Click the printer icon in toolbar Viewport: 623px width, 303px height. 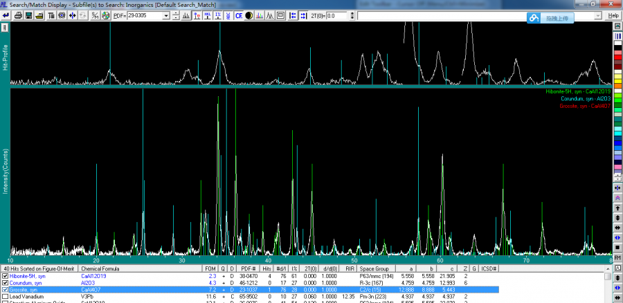18,15
